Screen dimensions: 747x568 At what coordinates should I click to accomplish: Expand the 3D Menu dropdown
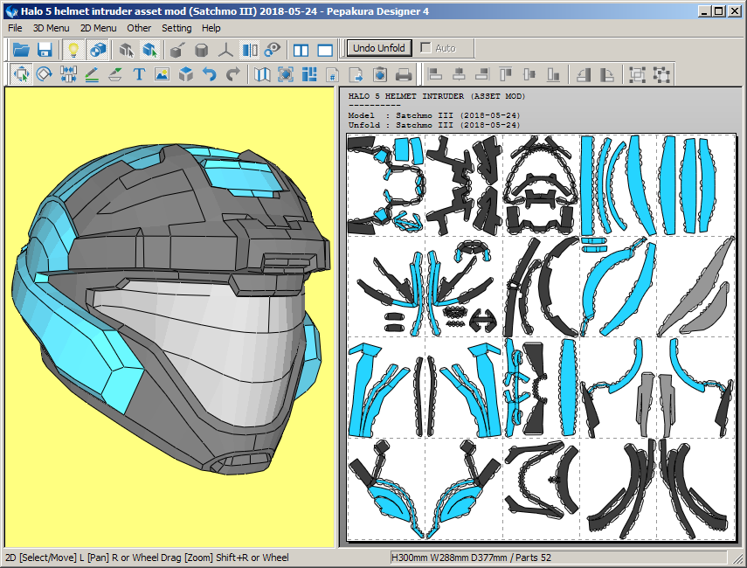click(51, 28)
